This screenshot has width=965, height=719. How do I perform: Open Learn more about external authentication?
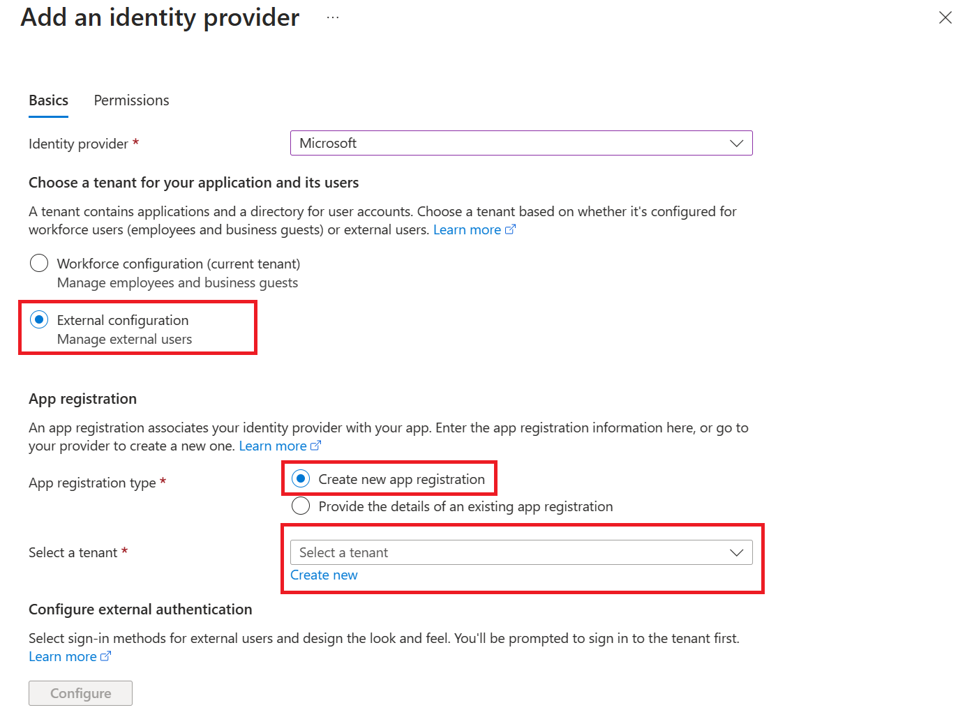62,656
